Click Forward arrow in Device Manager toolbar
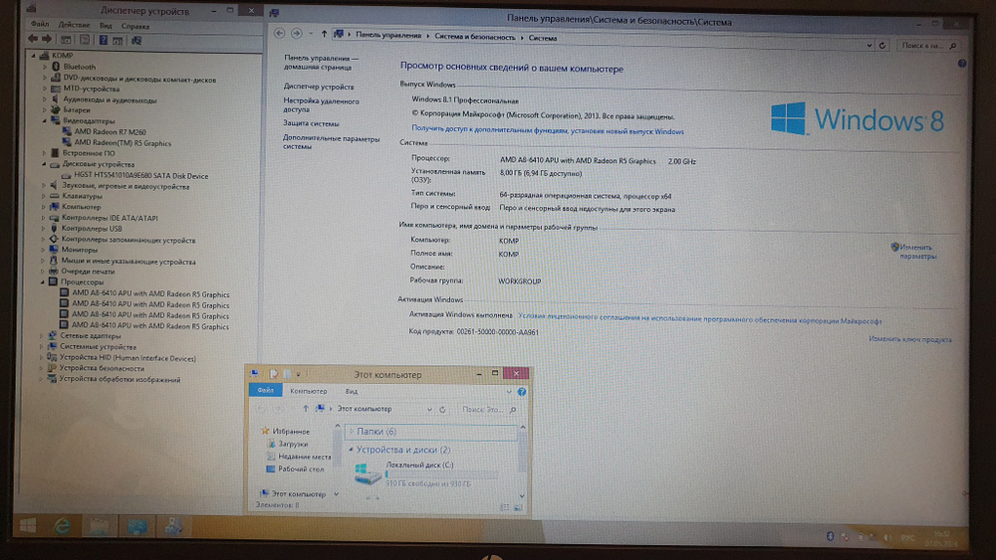996x560 pixels. point(47,40)
